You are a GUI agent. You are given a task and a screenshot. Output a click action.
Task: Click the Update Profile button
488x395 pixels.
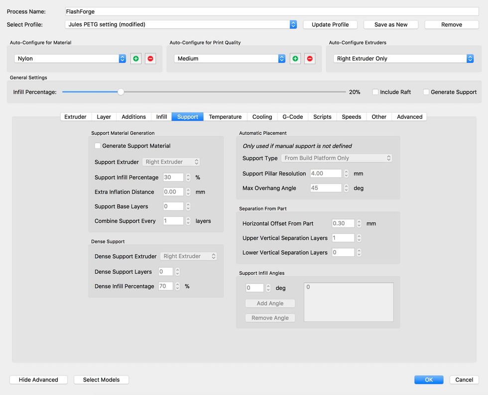point(330,24)
